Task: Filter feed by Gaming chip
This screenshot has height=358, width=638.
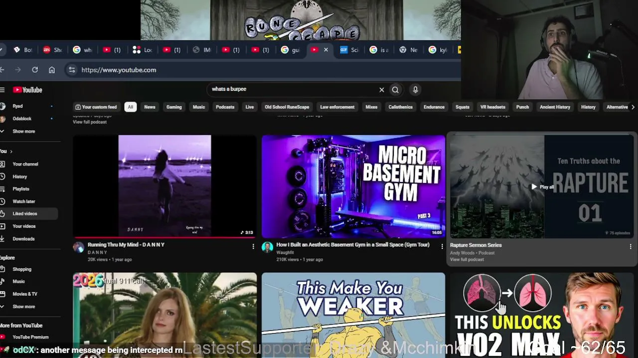Action: tap(174, 107)
